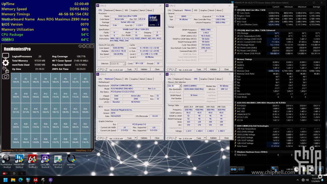Click Memory Clock row in HWiNFO

tap(277, 71)
